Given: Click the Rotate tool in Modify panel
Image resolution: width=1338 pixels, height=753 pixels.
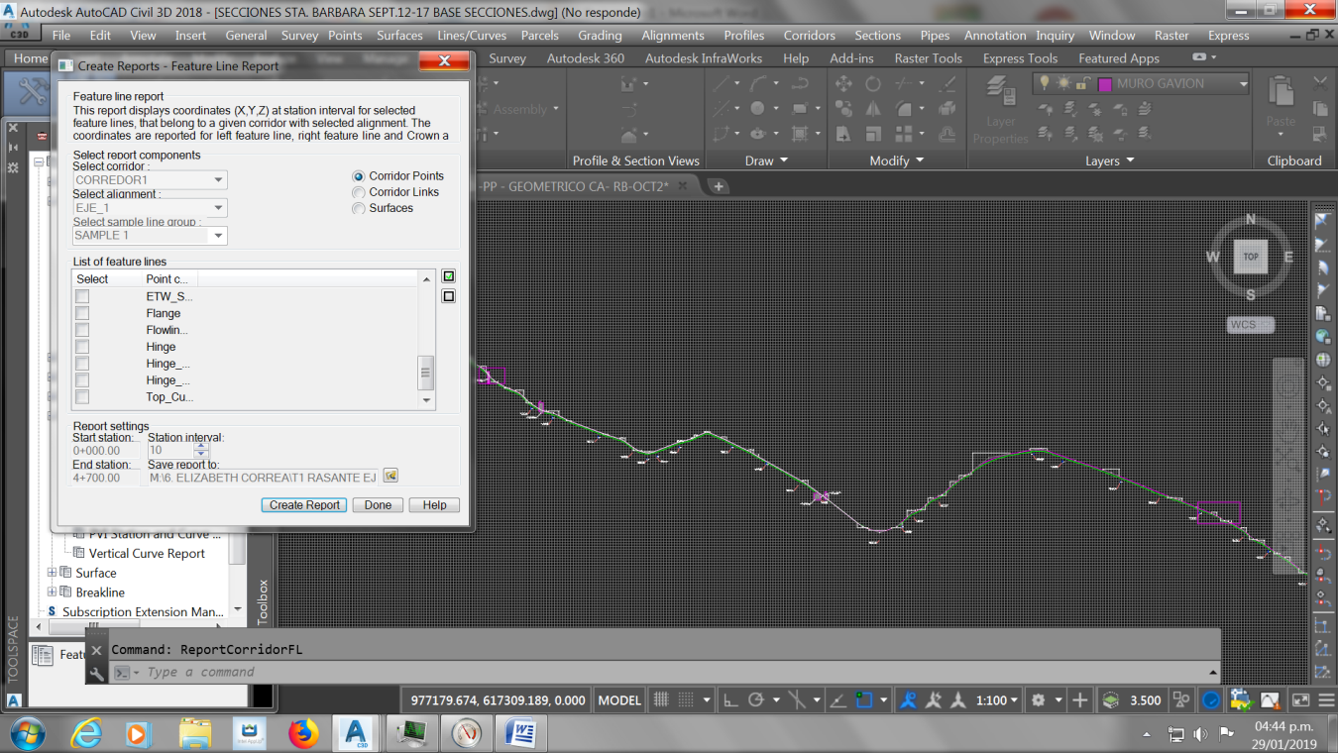Looking at the screenshot, I should [x=873, y=84].
